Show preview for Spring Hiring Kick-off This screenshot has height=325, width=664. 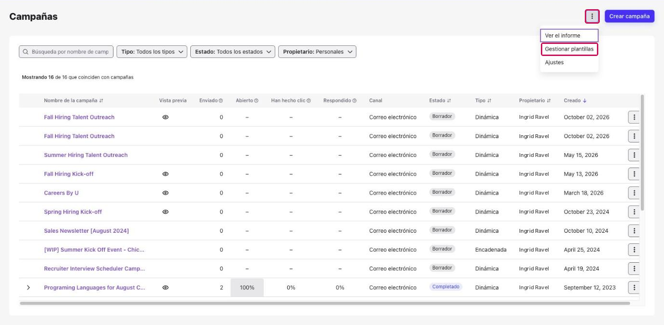(165, 212)
